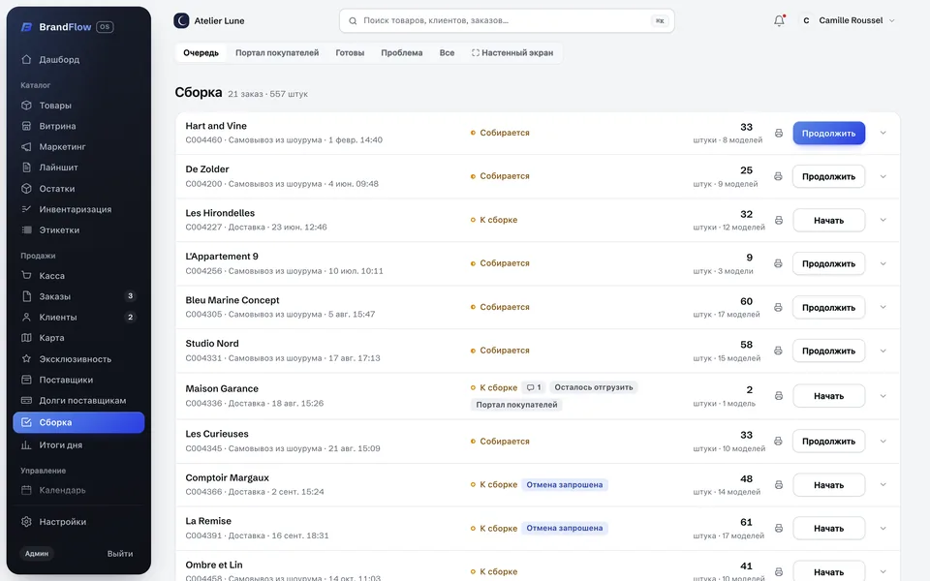Switch to the Портал покупателей tab
930x581 pixels.
click(x=277, y=52)
